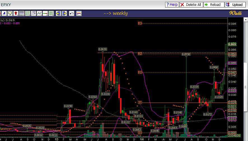This screenshot has height=141, width=248.
Task: Click Delete All annotations button
Action: pos(191,4)
